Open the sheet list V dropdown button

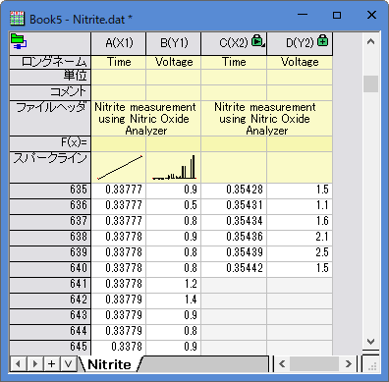point(69,364)
